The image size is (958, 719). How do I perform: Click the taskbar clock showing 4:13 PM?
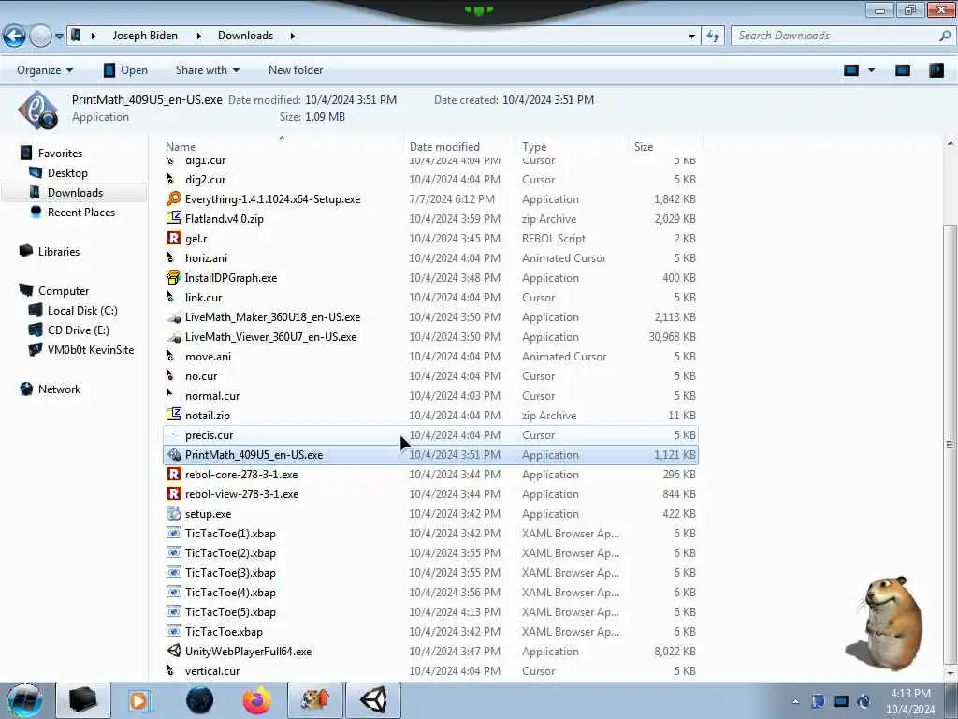point(910,701)
